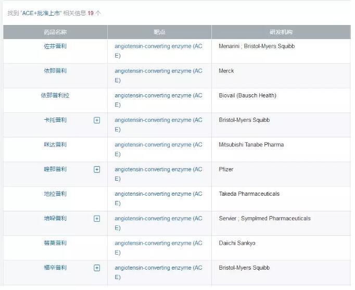Image resolution: width=355 pixels, height=290 pixels.
Task: Expand the 卡托普利 row plus icon
Action: (x=97, y=120)
